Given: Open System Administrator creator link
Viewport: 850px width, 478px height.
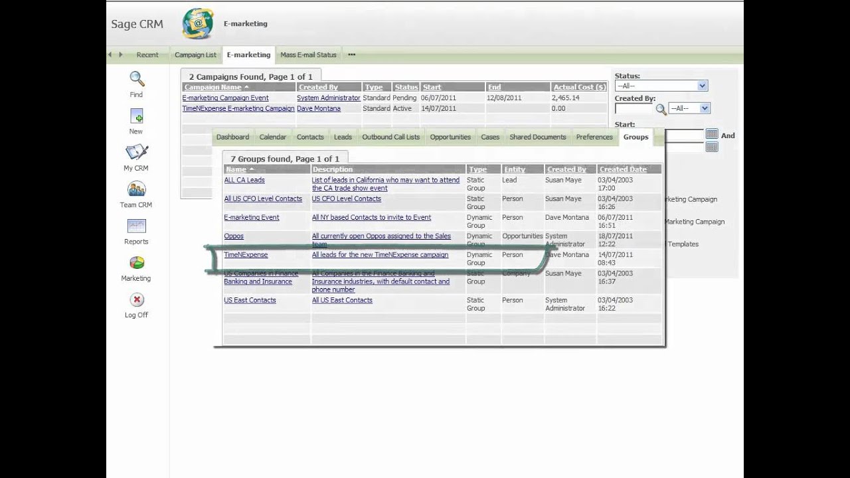Looking at the screenshot, I should point(329,98).
